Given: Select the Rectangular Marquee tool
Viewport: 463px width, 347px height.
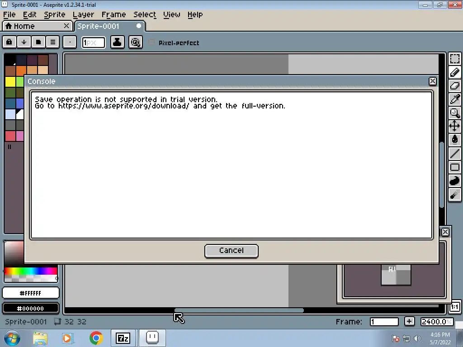Looking at the screenshot, I should [455, 59].
